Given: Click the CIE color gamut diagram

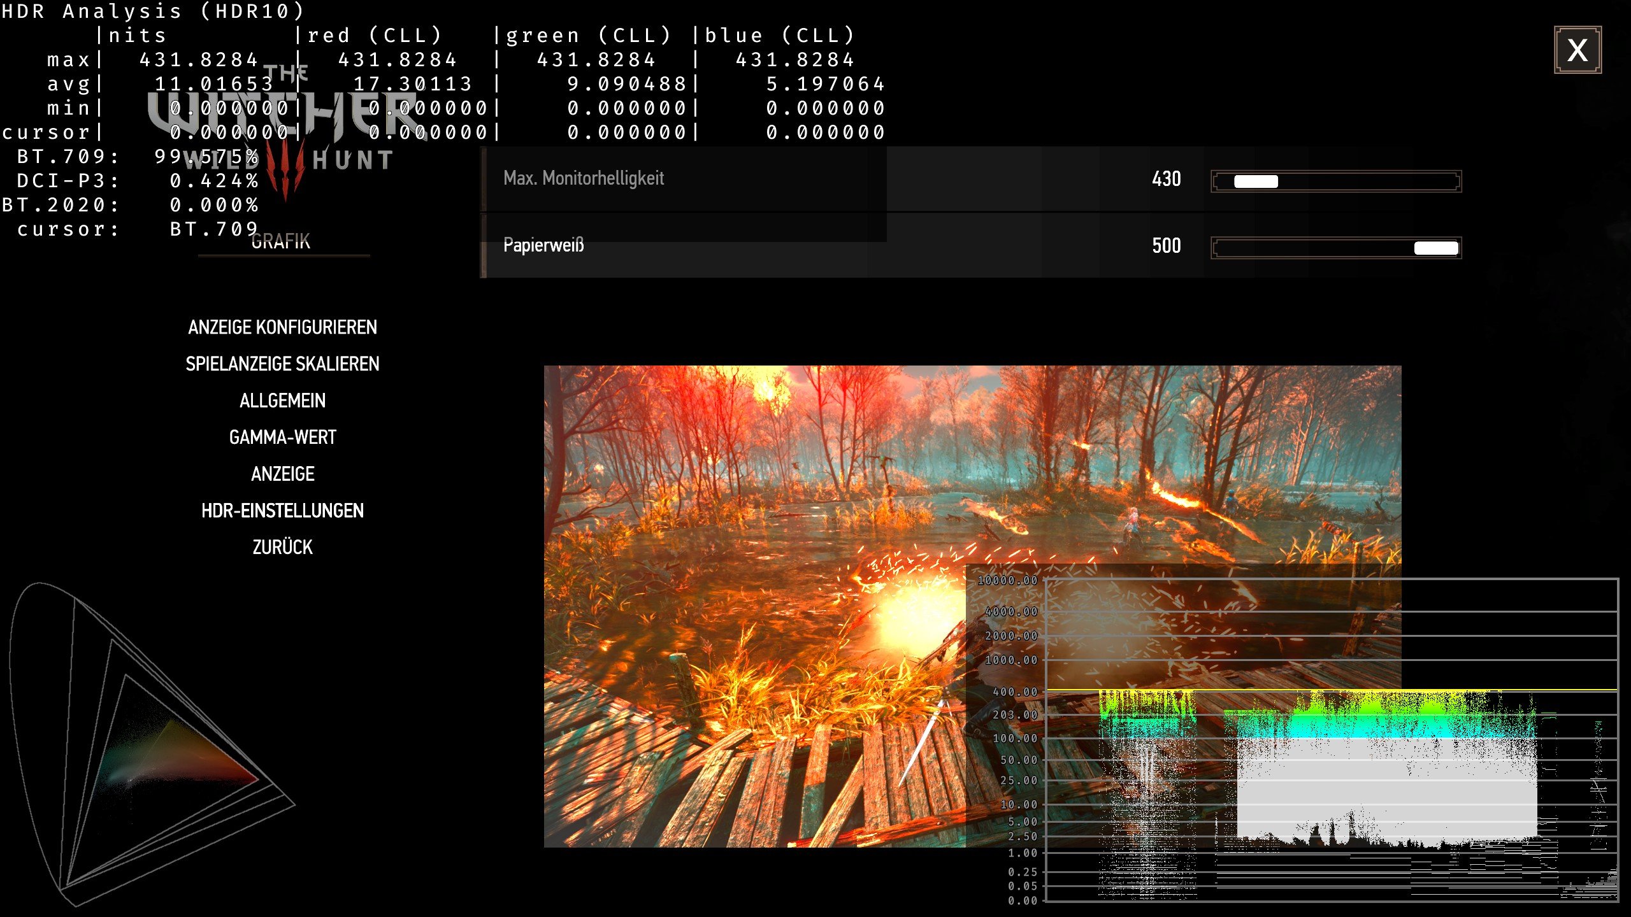Looking at the screenshot, I should click(x=152, y=744).
